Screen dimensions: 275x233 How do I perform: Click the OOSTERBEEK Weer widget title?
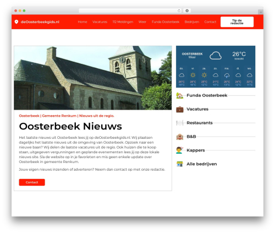coord(192,56)
